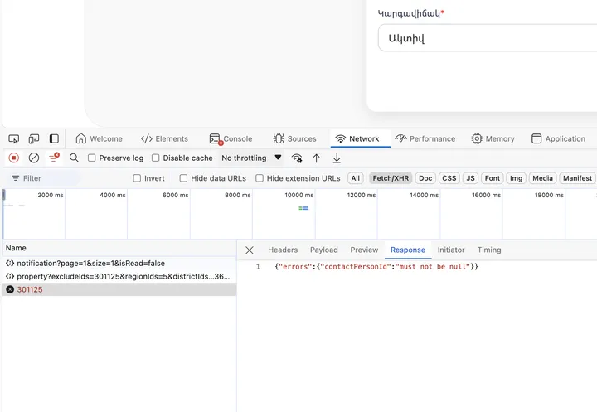Viewport: 597px width, 412px height.
Task: Switch to the Console tab
Action: click(x=231, y=138)
